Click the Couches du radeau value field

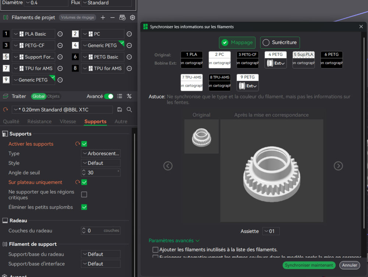coord(101,231)
